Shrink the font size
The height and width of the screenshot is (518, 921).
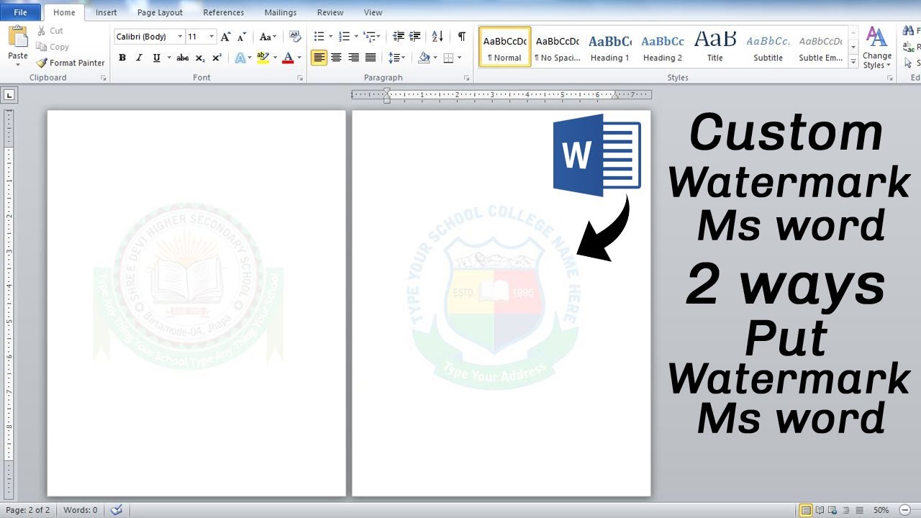point(242,37)
